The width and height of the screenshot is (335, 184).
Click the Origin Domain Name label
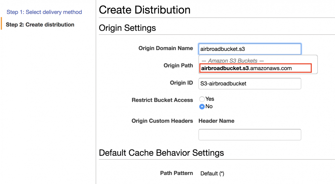166,48
